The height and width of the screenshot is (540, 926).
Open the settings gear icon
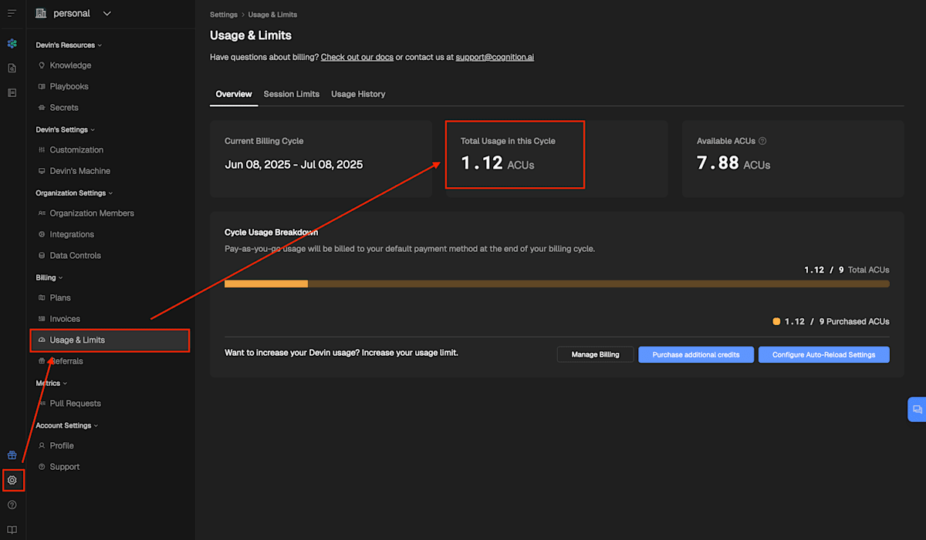pos(12,480)
